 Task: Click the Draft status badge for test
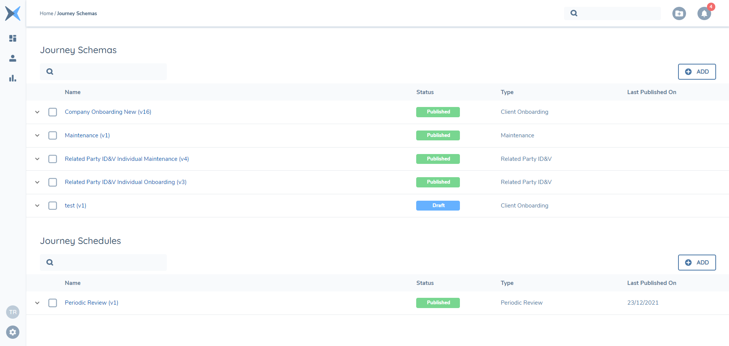coord(438,206)
